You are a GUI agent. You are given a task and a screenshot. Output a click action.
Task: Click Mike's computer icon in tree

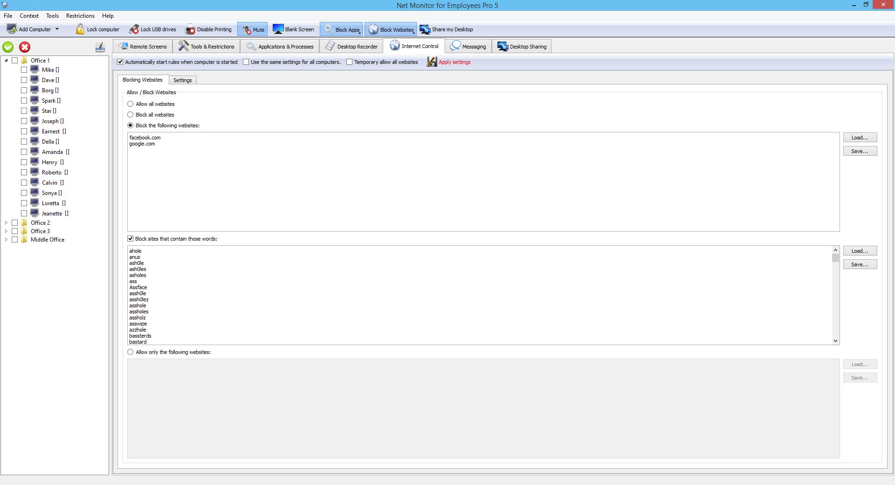coord(34,69)
